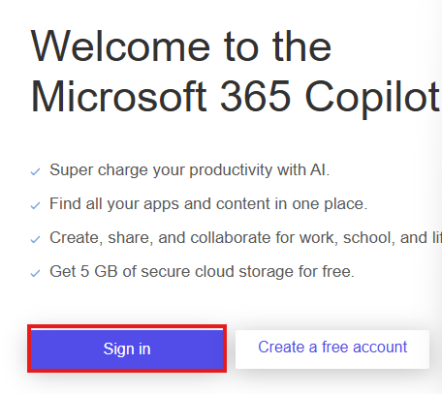Click the Get 5 GB of secure cloud storage line

(202, 271)
